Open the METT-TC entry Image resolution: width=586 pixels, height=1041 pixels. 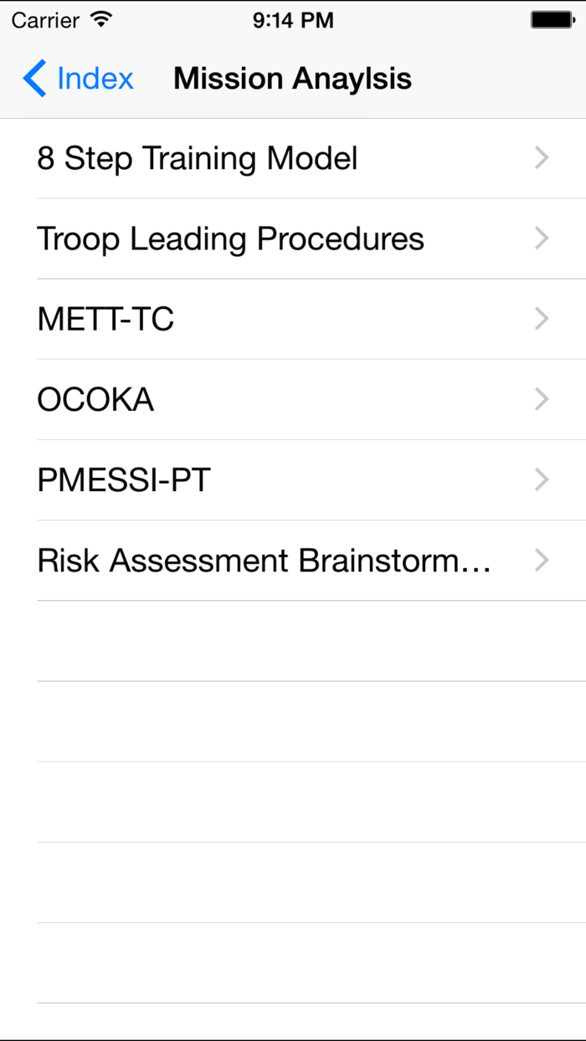[x=105, y=319]
